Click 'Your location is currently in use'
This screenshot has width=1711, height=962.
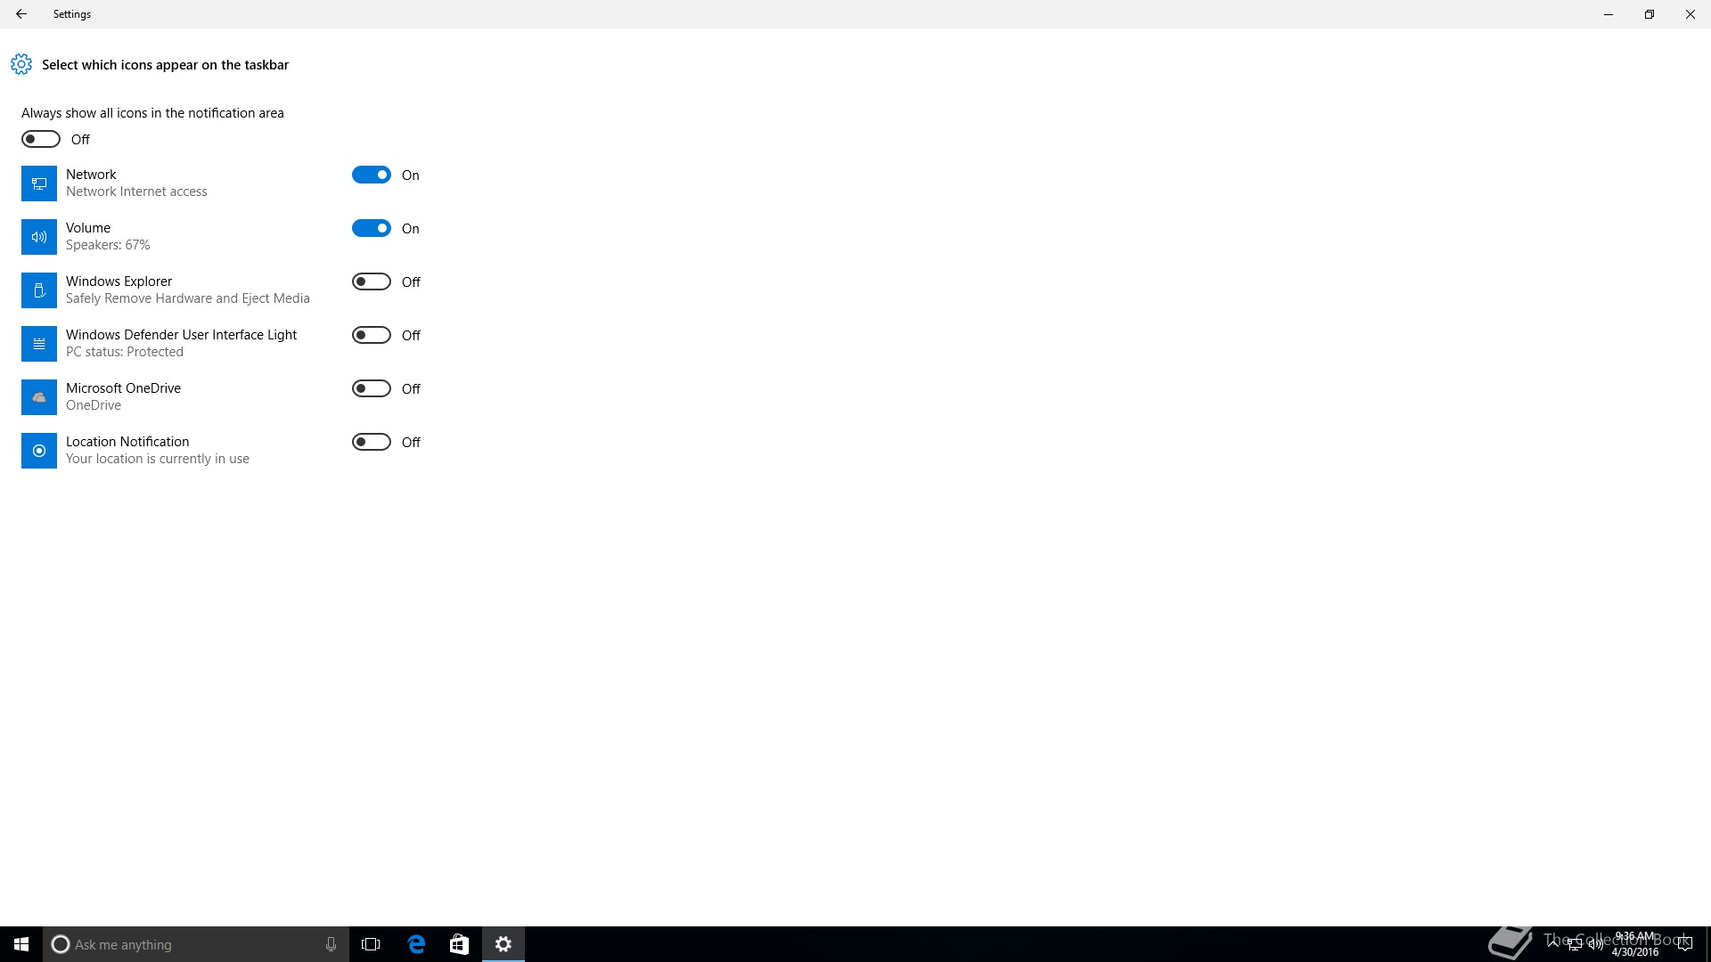tap(158, 459)
